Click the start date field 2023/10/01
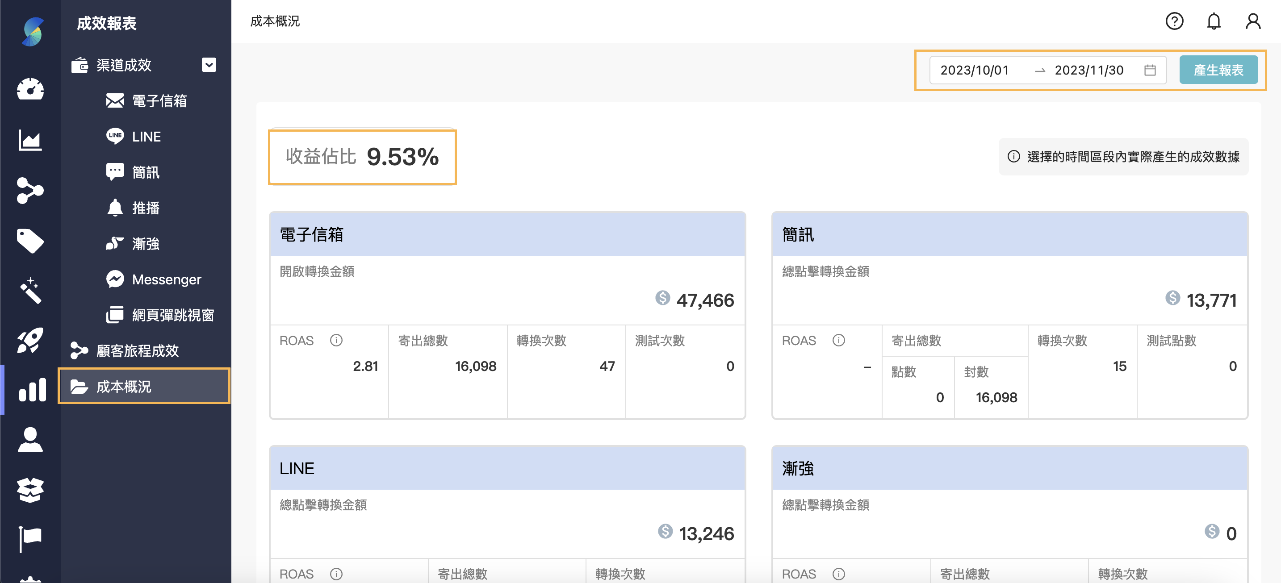This screenshot has width=1281, height=583. [x=975, y=70]
